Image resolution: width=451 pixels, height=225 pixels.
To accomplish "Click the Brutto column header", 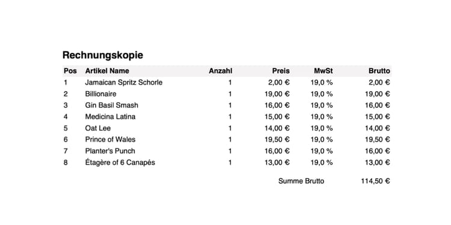I will [379, 71].
